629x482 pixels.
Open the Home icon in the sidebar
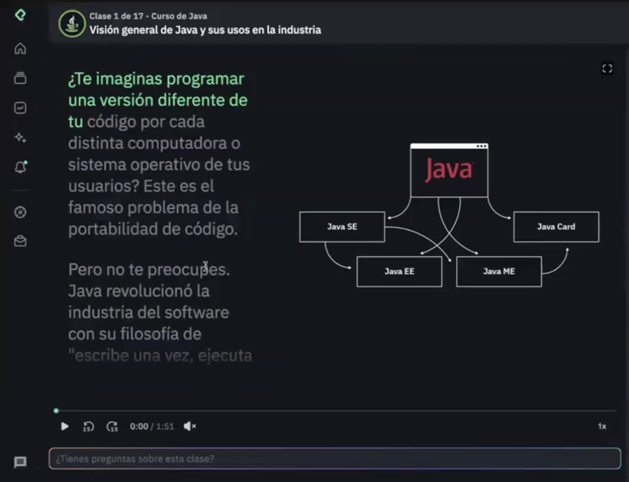point(20,49)
